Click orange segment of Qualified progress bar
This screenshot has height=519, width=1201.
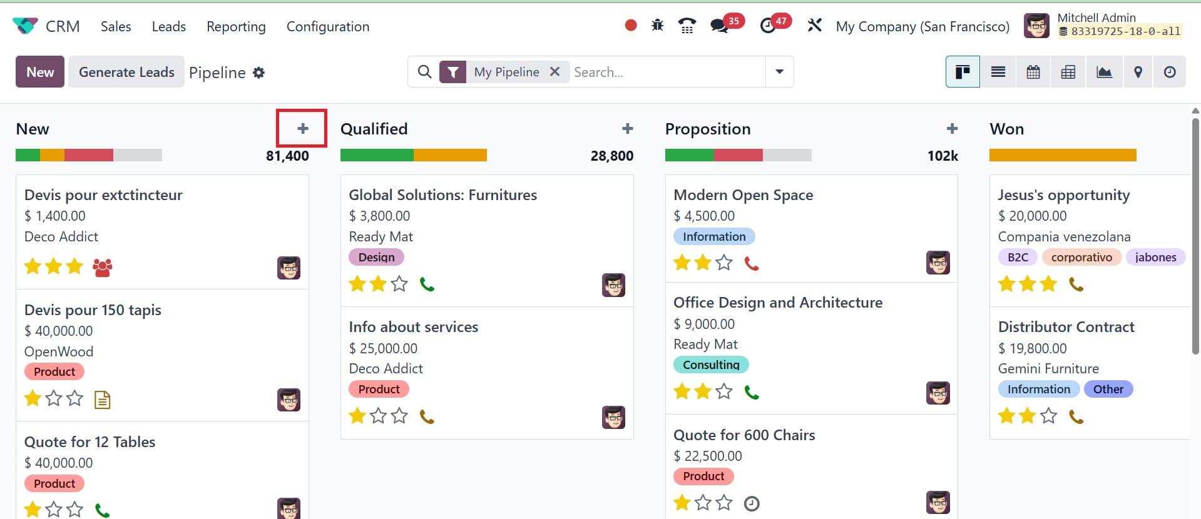coord(450,155)
